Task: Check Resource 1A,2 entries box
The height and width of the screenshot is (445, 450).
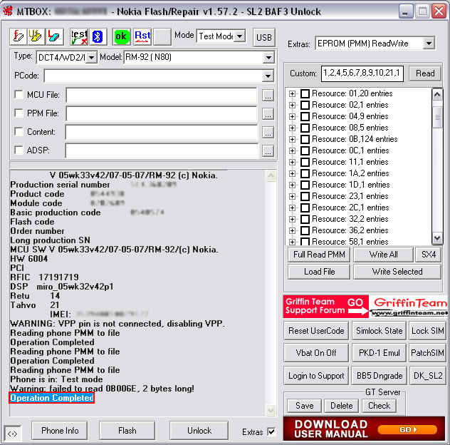Action: 305,173
